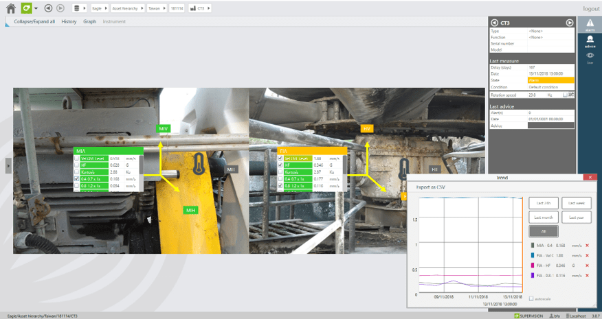This screenshot has height=319, width=602.
Task: Toggle the HF checkbox in the MIA table
Action: (77, 165)
